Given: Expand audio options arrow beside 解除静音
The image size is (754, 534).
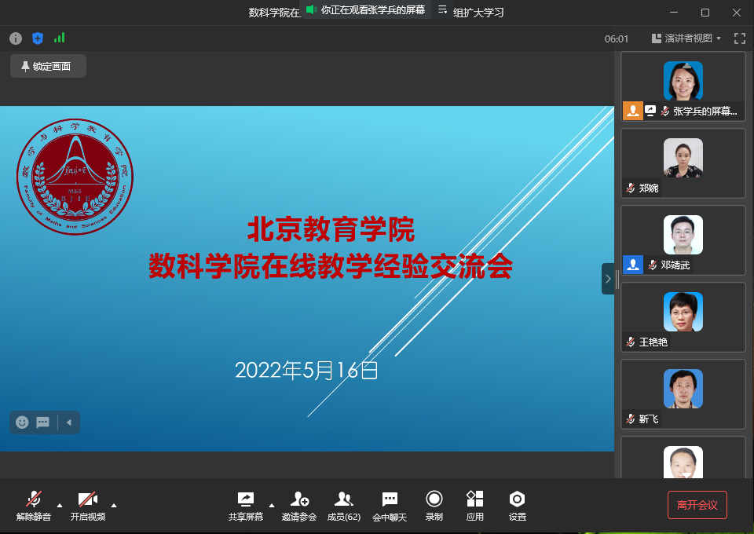Looking at the screenshot, I should (60, 505).
